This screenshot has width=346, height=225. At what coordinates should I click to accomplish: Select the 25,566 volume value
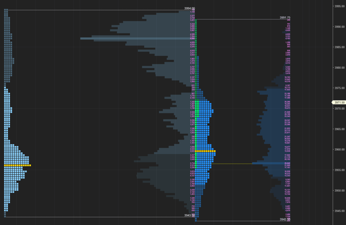pyautogui.click(x=287, y=125)
